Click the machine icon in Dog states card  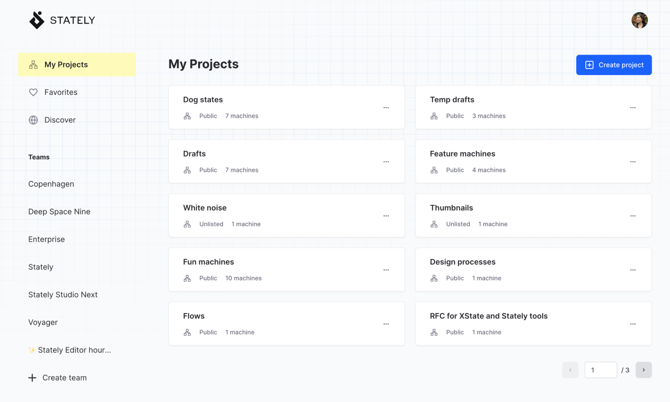point(187,116)
